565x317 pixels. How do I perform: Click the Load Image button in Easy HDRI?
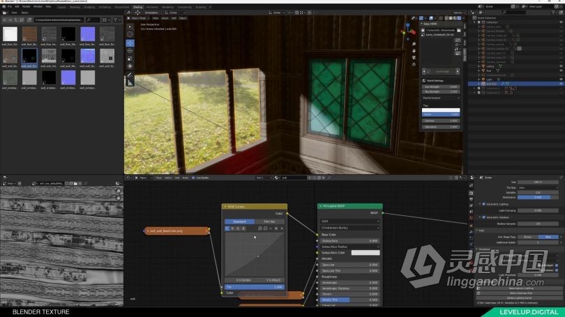441,71
